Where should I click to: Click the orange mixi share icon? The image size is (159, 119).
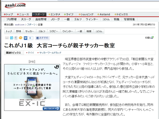tap(20, 38)
